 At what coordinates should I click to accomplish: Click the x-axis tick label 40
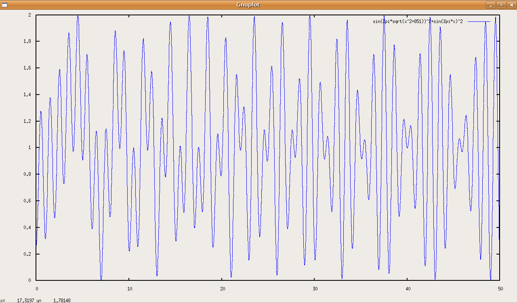pyautogui.click(x=407, y=289)
